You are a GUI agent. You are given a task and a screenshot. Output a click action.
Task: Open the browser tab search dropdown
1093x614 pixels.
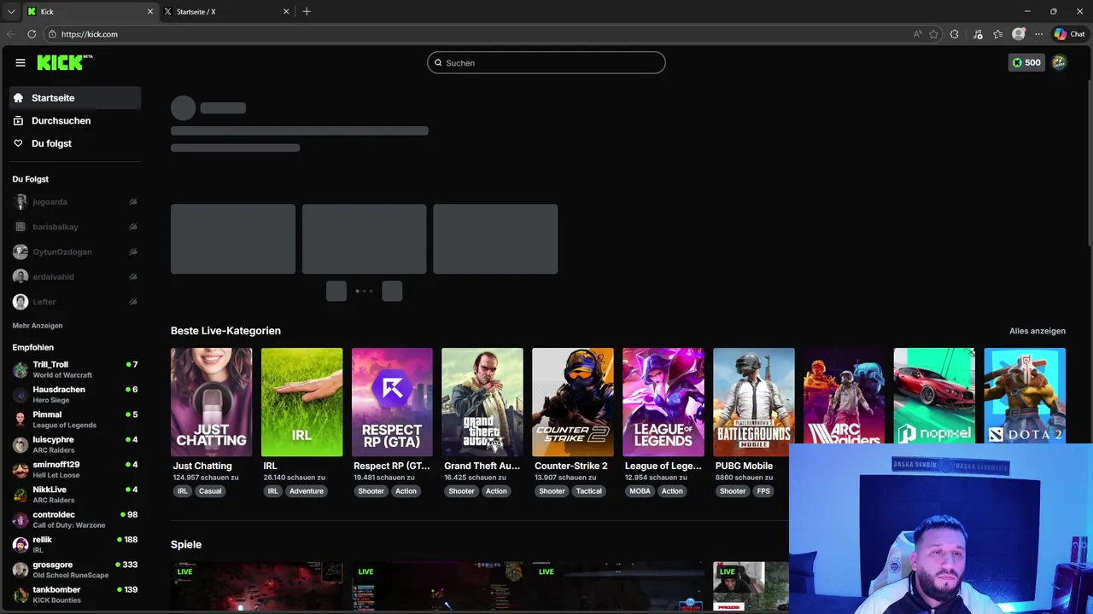(x=10, y=12)
